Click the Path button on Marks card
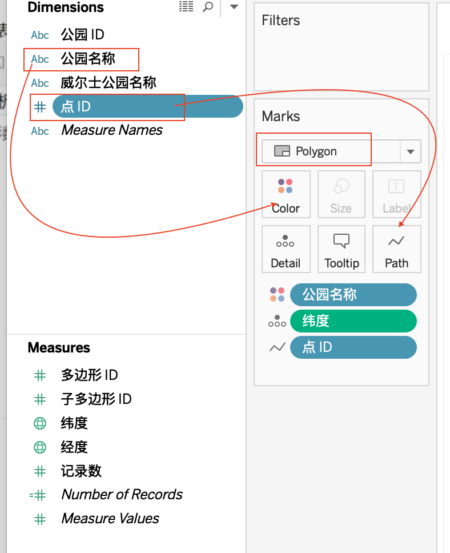The image size is (450, 553). pos(397,249)
